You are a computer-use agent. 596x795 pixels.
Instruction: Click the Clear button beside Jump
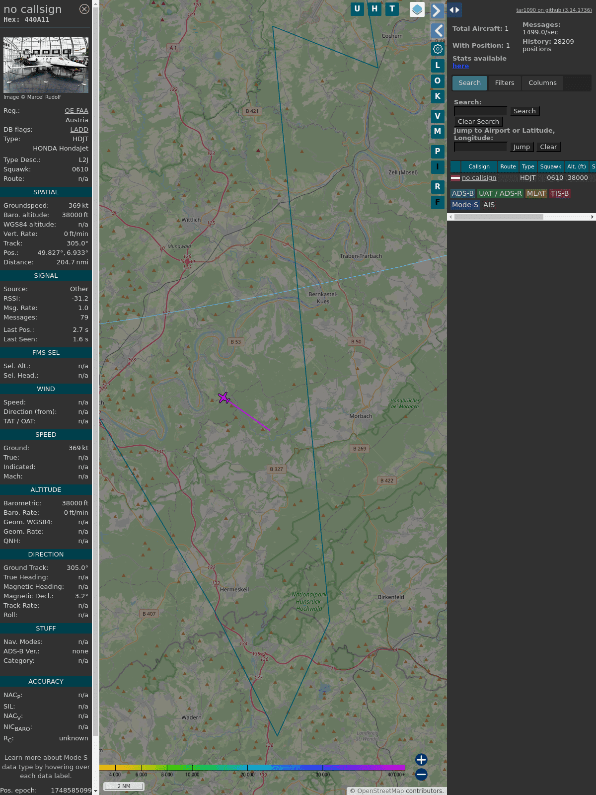coord(548,147)
